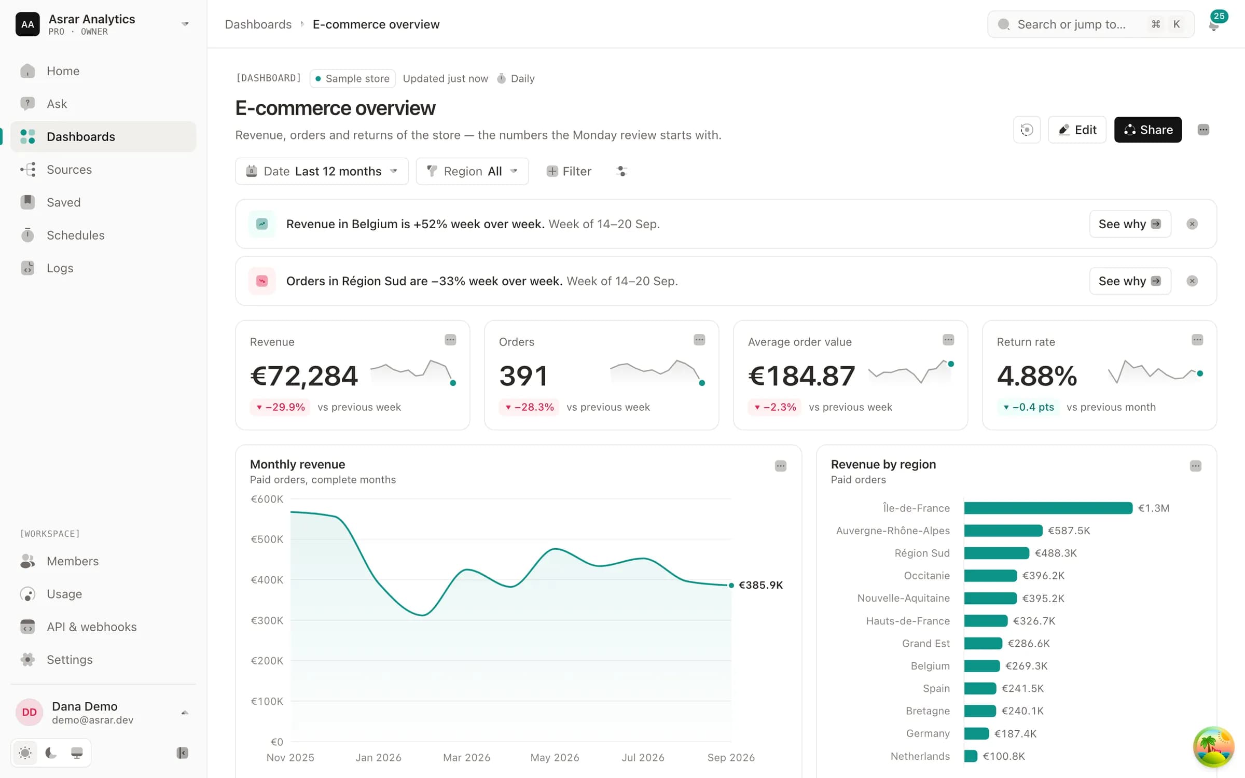This screenshot has height=778, width=1245.
Task: Click the green trend icon on Belgium insight
Action: [262, 224]
